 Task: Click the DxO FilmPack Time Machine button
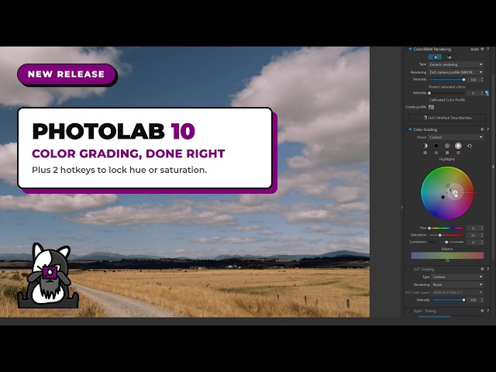coord(447,118)
